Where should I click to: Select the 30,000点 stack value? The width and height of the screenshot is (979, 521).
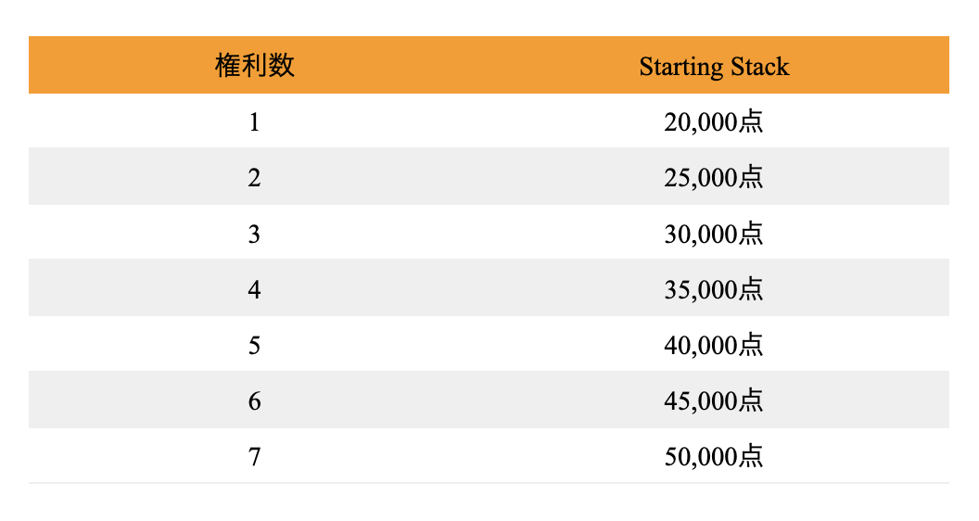click(x=714, y=233)
